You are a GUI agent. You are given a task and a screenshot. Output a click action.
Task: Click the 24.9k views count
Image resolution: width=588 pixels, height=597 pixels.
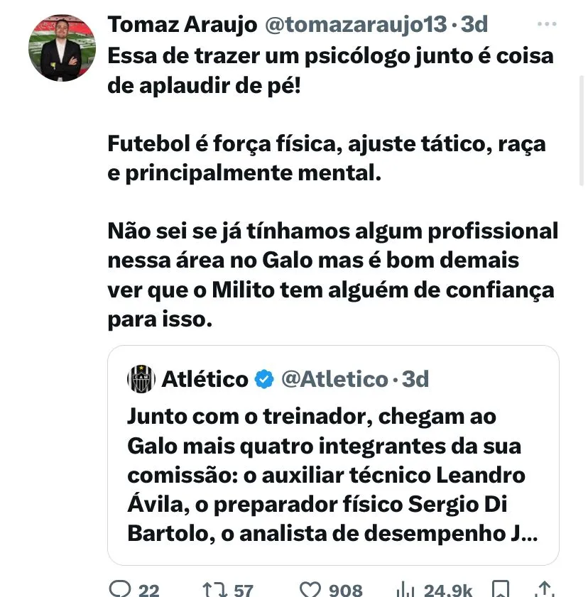pos(447,589)
